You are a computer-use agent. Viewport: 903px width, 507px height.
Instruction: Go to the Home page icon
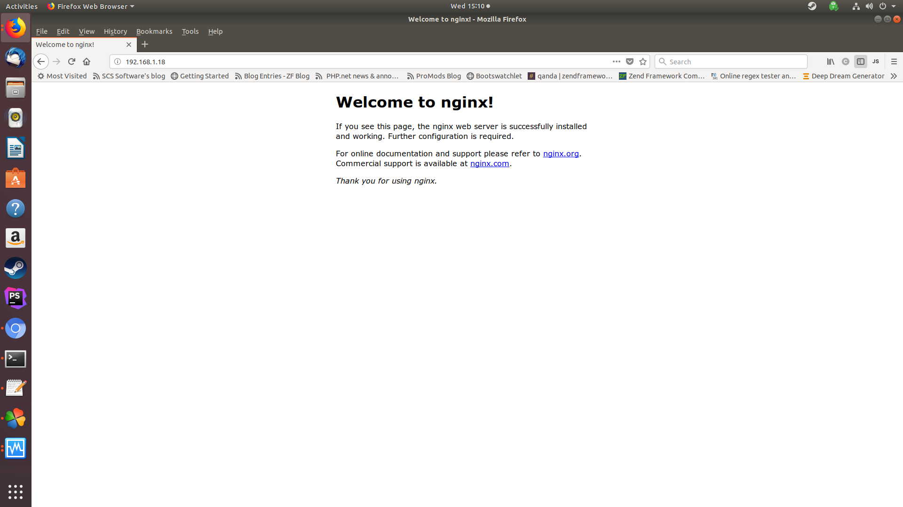pos(87,61)
